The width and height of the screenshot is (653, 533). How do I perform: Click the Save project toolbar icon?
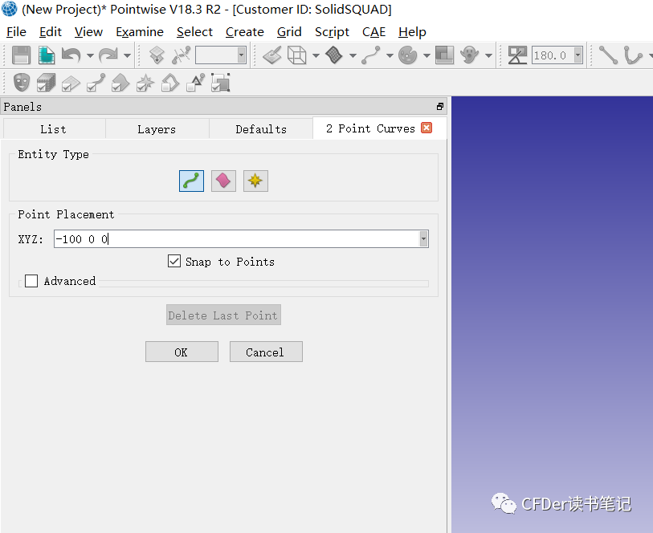21,55
